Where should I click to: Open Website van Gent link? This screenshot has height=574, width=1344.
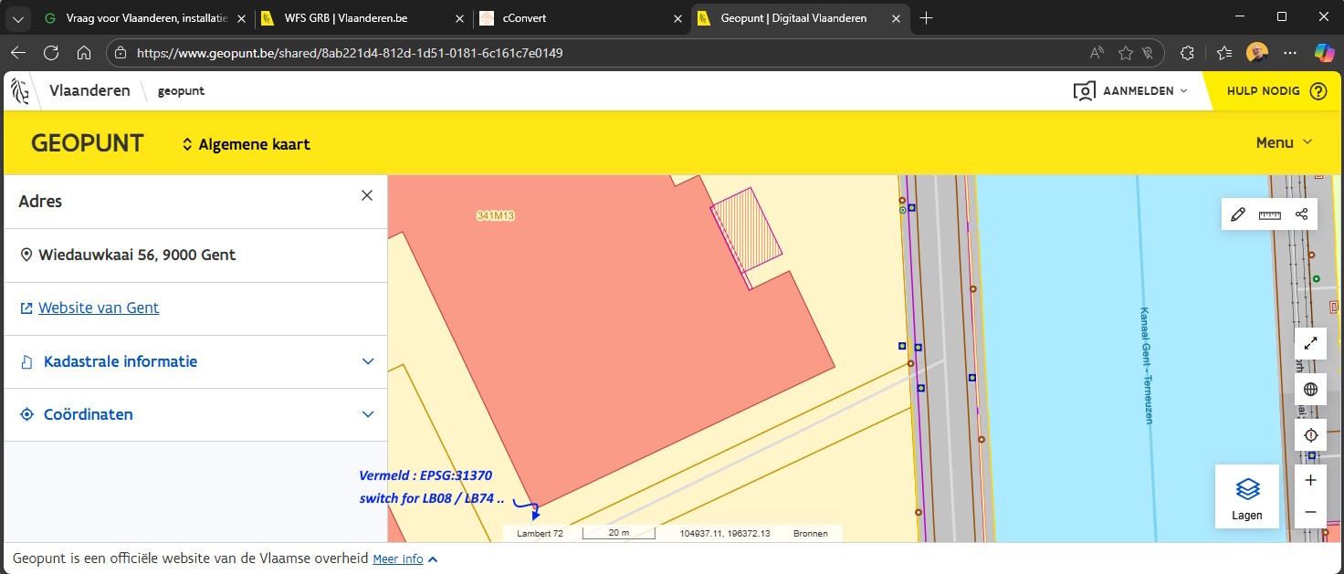click(99, 308)
